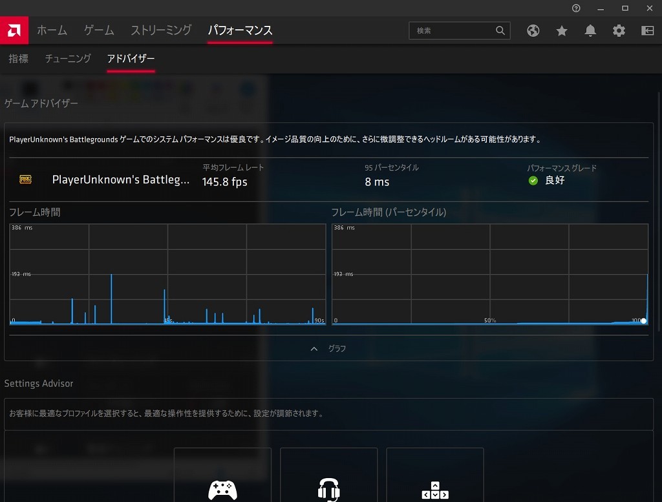Click the Settings Advisor heading

point(39,384)
